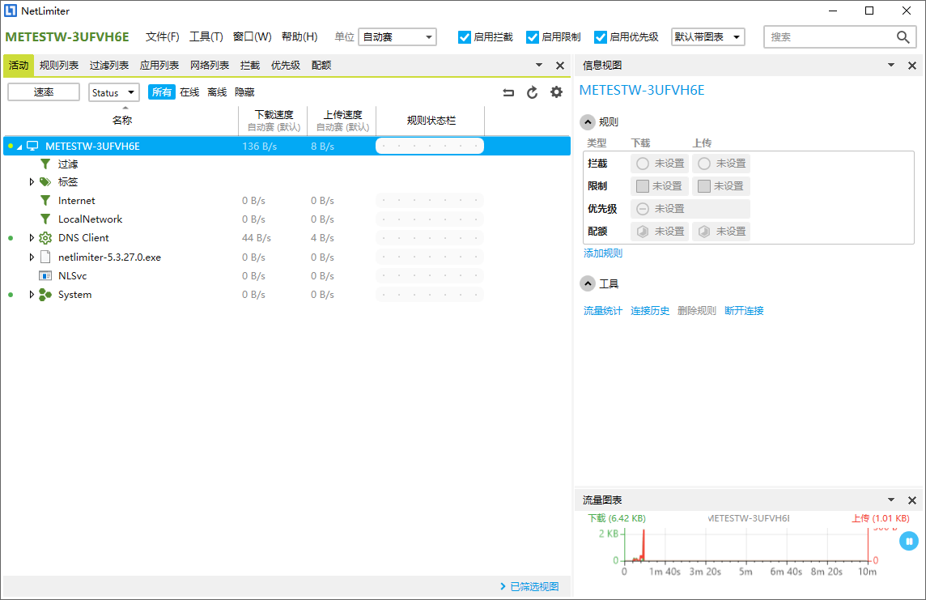Click the NetLimiter app logo in title bar
926x600 pixels.
coord(11,11)
